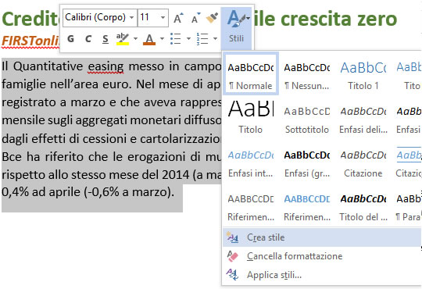Click the bulleted list icon
This screenshot has height=289, width=422.
coord(176,39)
